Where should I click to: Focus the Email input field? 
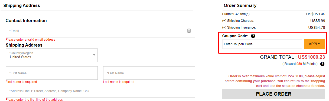tap(100, 31)
